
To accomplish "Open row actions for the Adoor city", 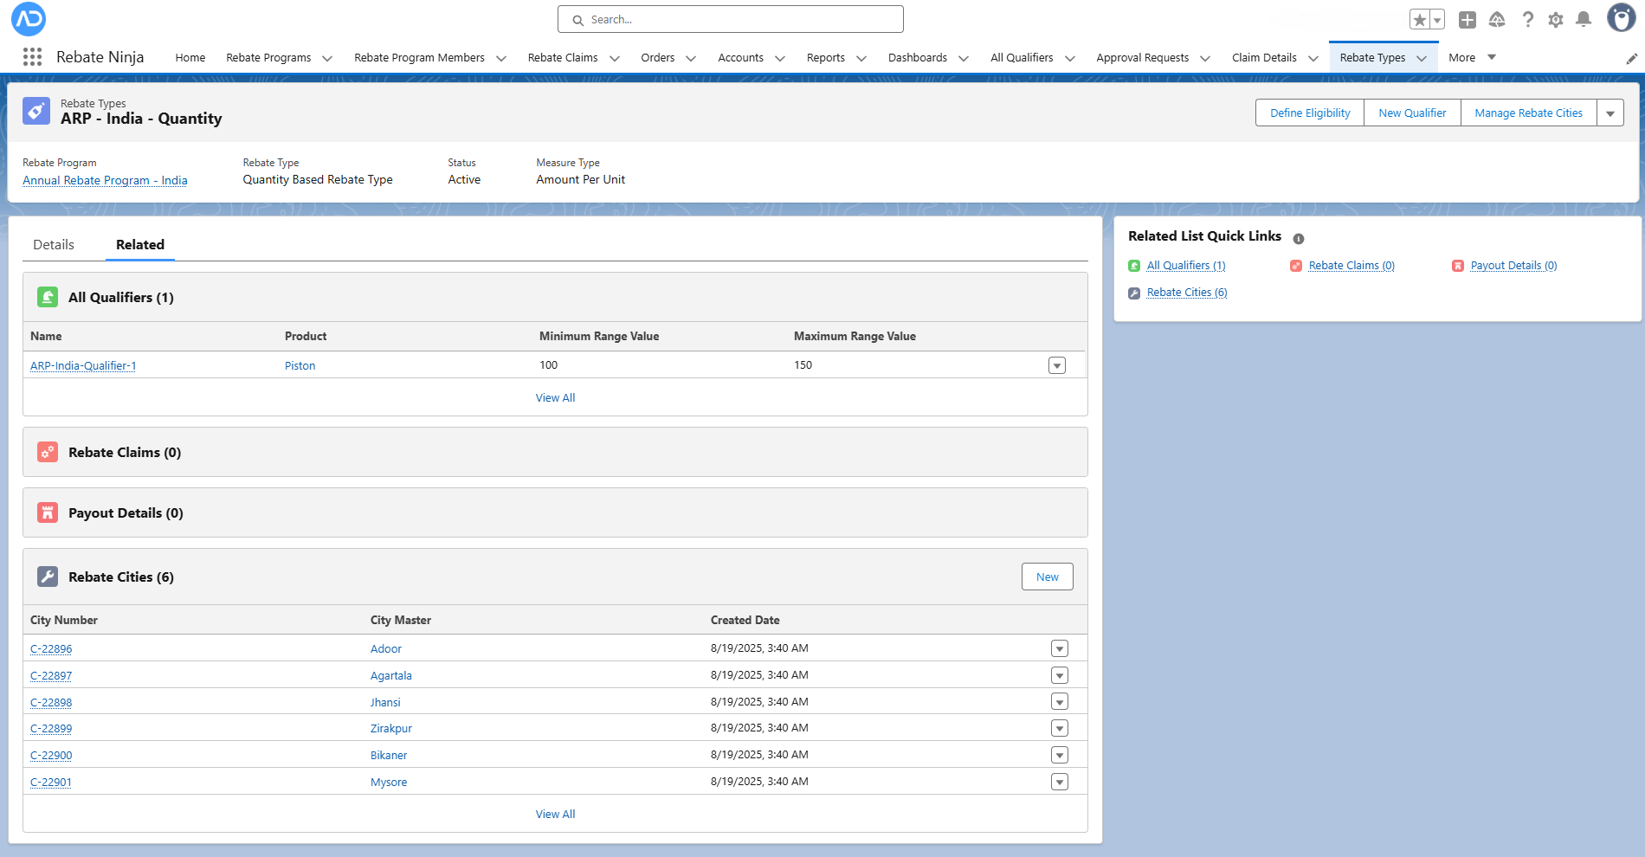I will 1059,648.
